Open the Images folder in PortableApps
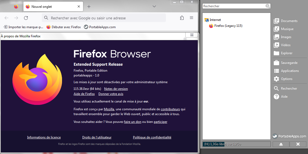 282,37
